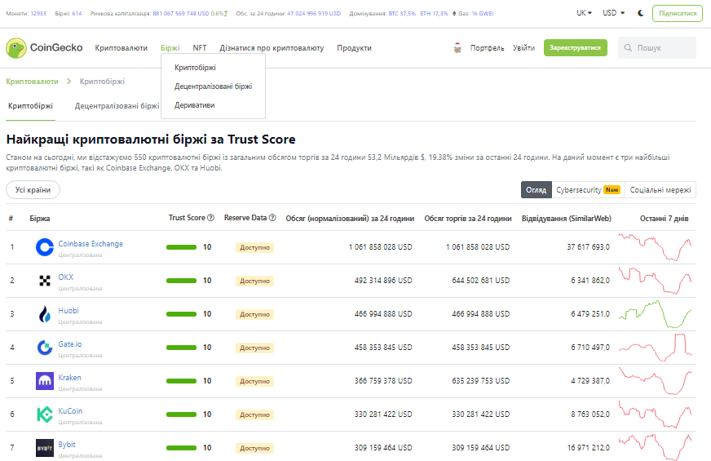Click the Coinbase Exchange logo
The width and height of the screenshot is (711, 461).
tap(44, 247)
